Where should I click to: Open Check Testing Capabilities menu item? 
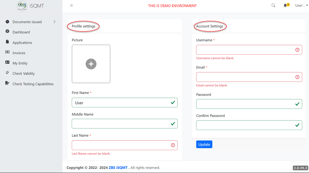[33, 84]
